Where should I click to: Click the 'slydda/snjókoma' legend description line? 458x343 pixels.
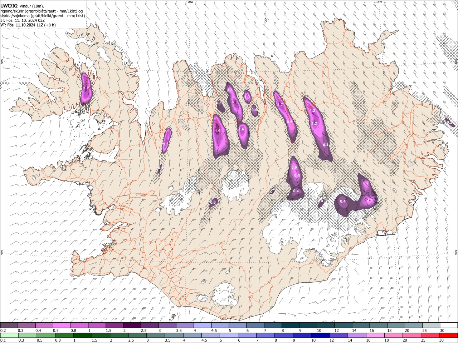click(43, 16)
